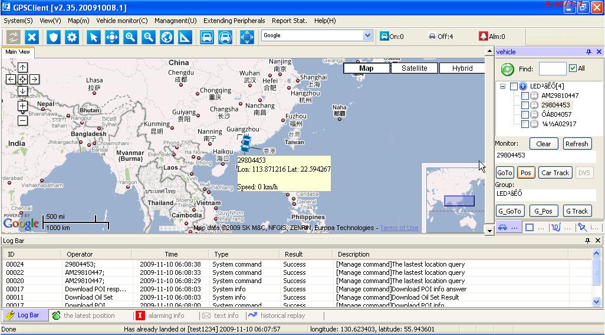Open the Google map source dropdown
Image resolution: width=605 pixels, height=335 pixels.
coord(368,35)
